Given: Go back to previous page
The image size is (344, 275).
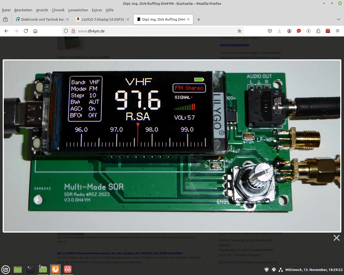Looking at the screenshot, I should coord(6,31).
